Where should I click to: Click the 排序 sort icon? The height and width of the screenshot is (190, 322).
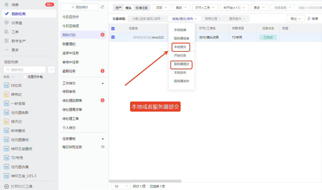309,19
